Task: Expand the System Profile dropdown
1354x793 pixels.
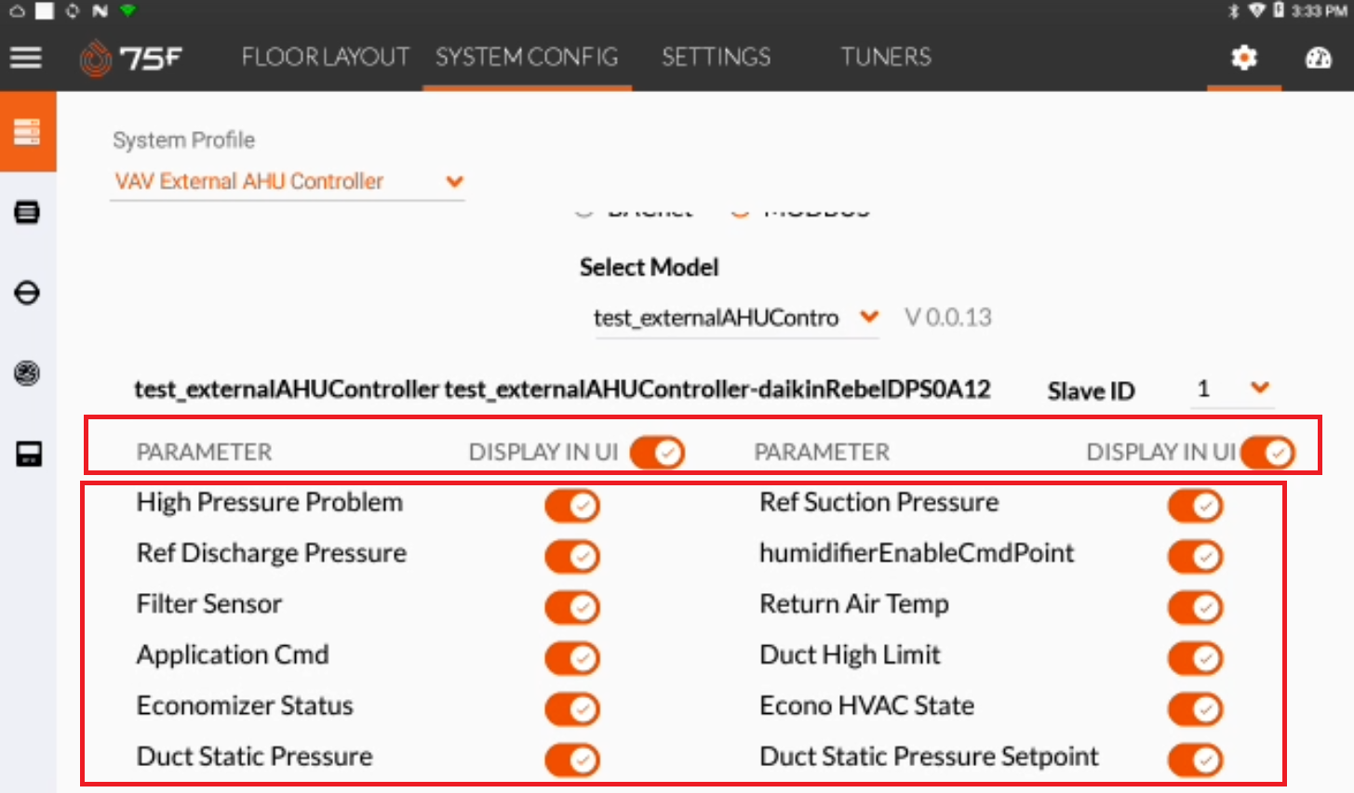Action: tap(288, 181)
